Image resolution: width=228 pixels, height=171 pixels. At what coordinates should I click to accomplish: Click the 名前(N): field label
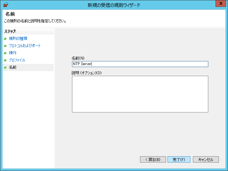(78, 58)
